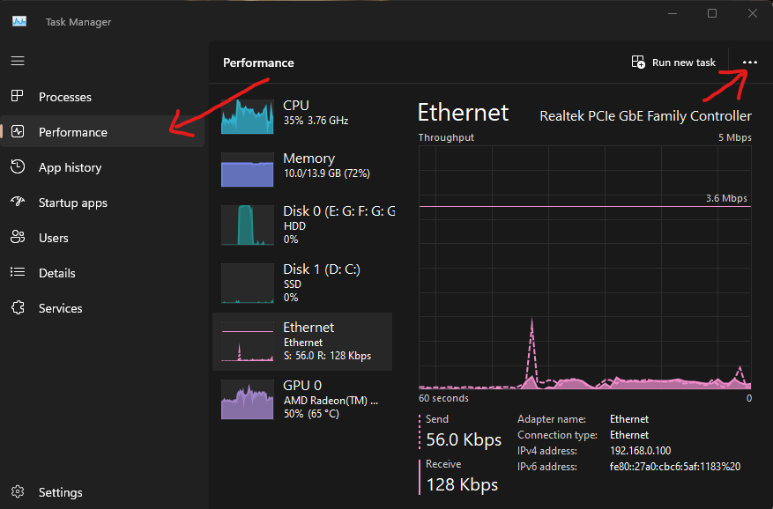Maximize the Task Manager window
773x509 pixels.
coord(712,13)
